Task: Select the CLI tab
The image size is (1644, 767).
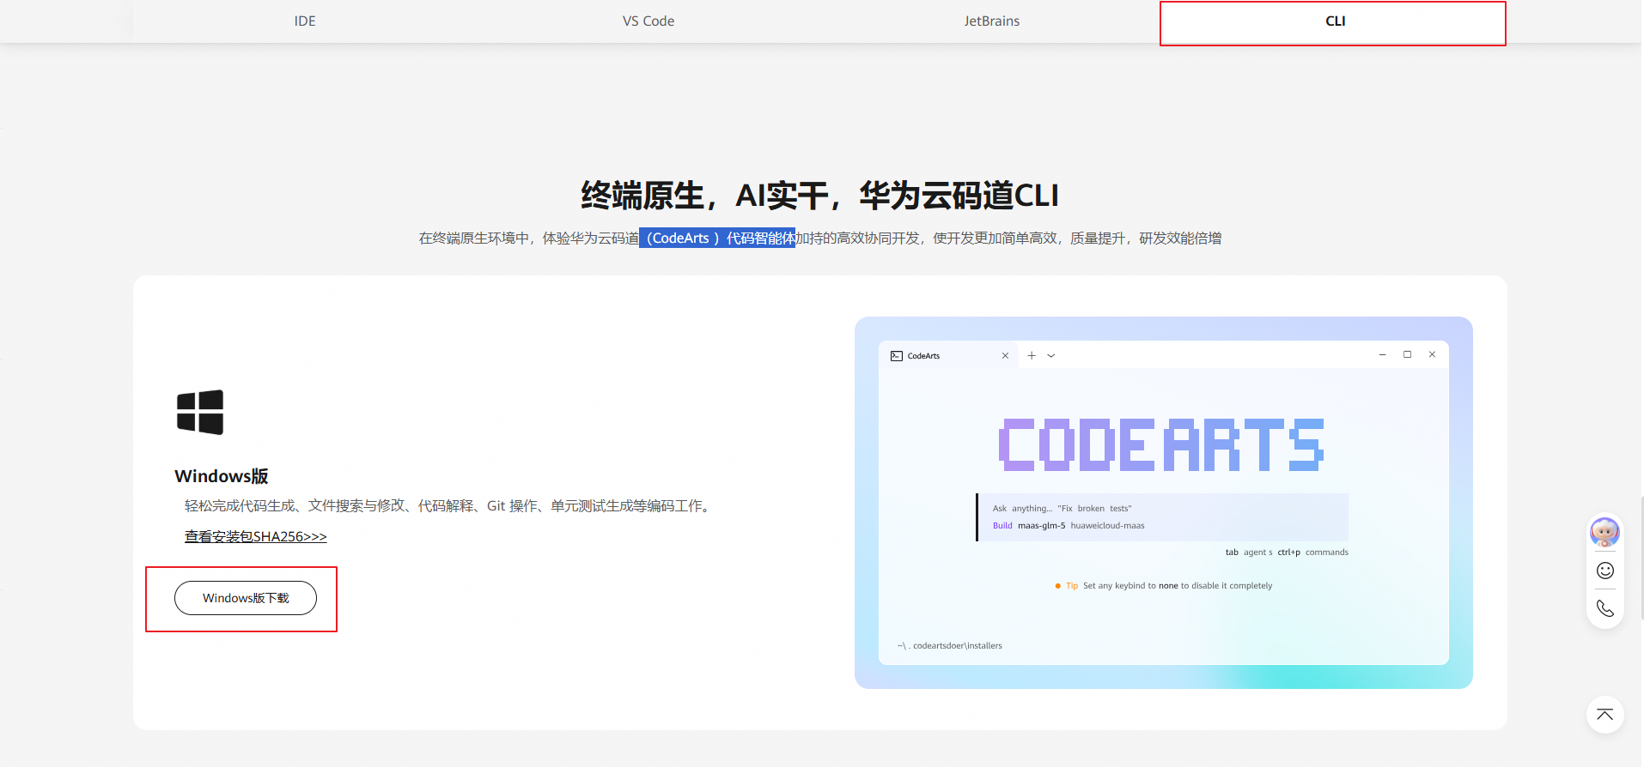Action: [x=1335, y=21]
